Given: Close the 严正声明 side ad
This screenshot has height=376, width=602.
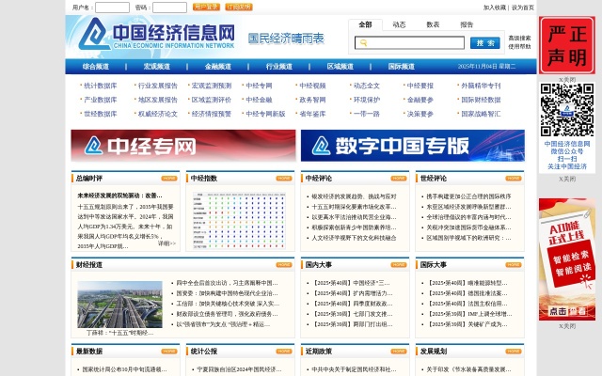Looking at the screenshot, I should 567,80.
